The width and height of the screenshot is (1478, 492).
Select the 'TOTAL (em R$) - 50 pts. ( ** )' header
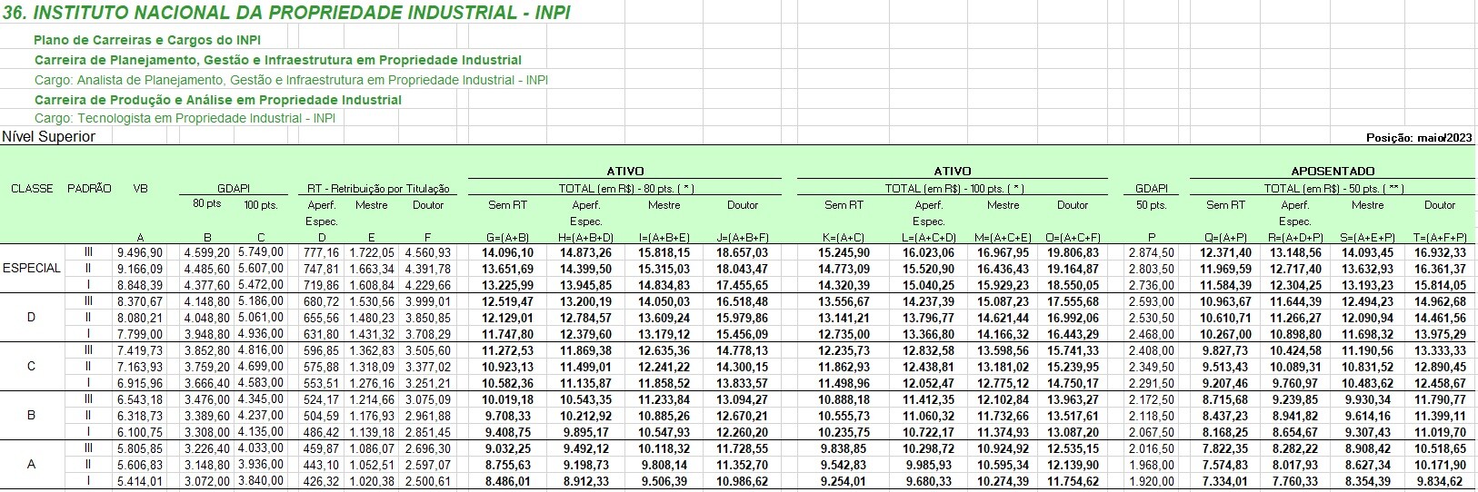[1334, 189]
